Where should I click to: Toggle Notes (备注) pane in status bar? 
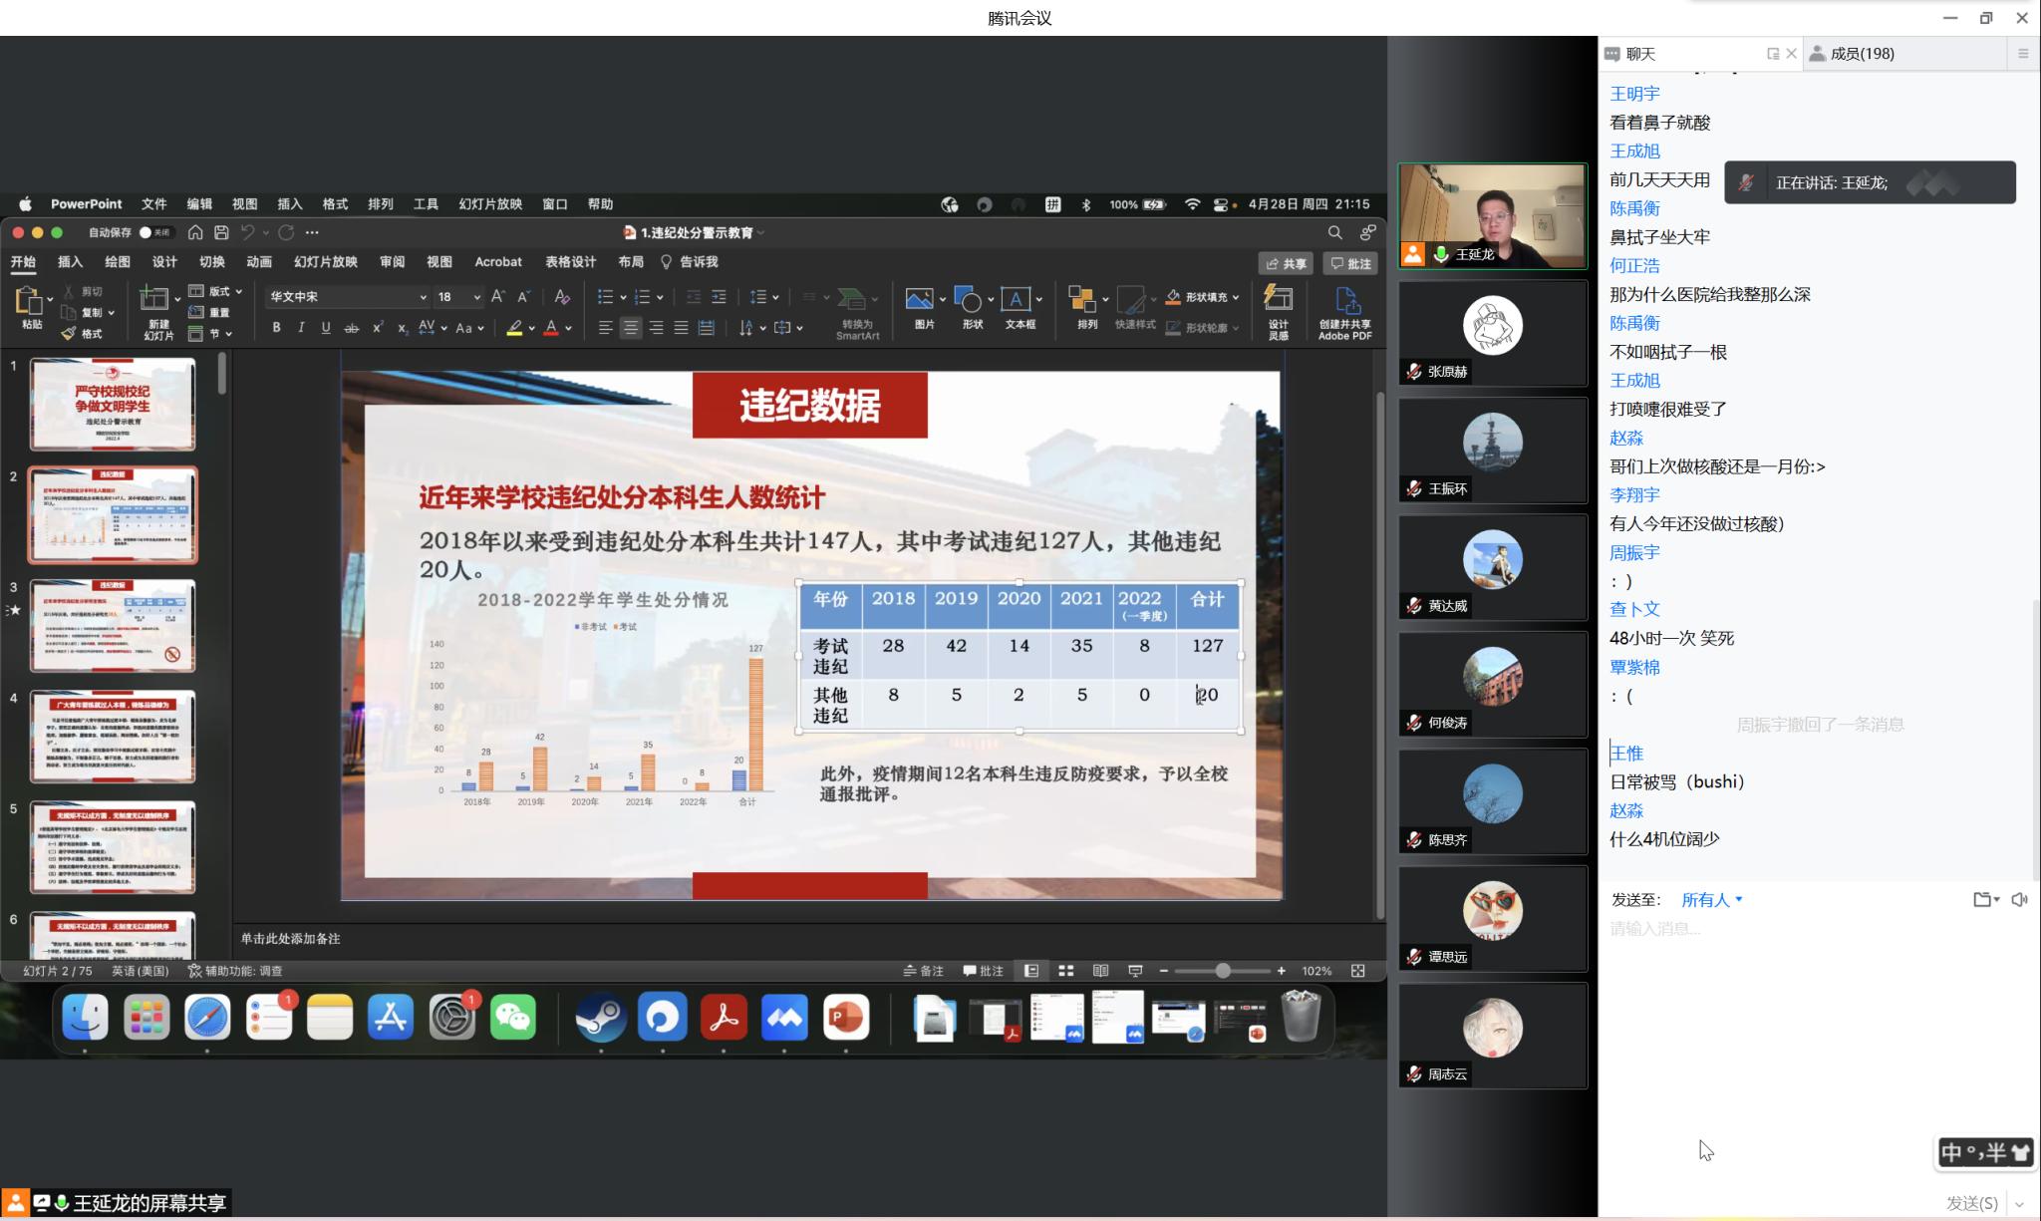[x=924, y=971]
